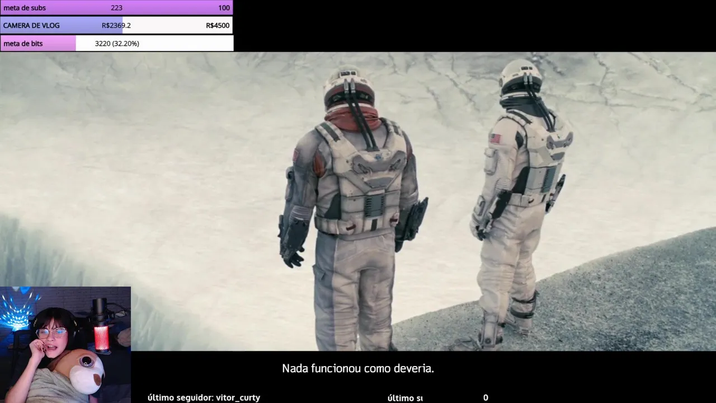Click the R$4500 goal amount
Image resolution: width=716 pixels, height=403 pixels.
click(218, 25)
